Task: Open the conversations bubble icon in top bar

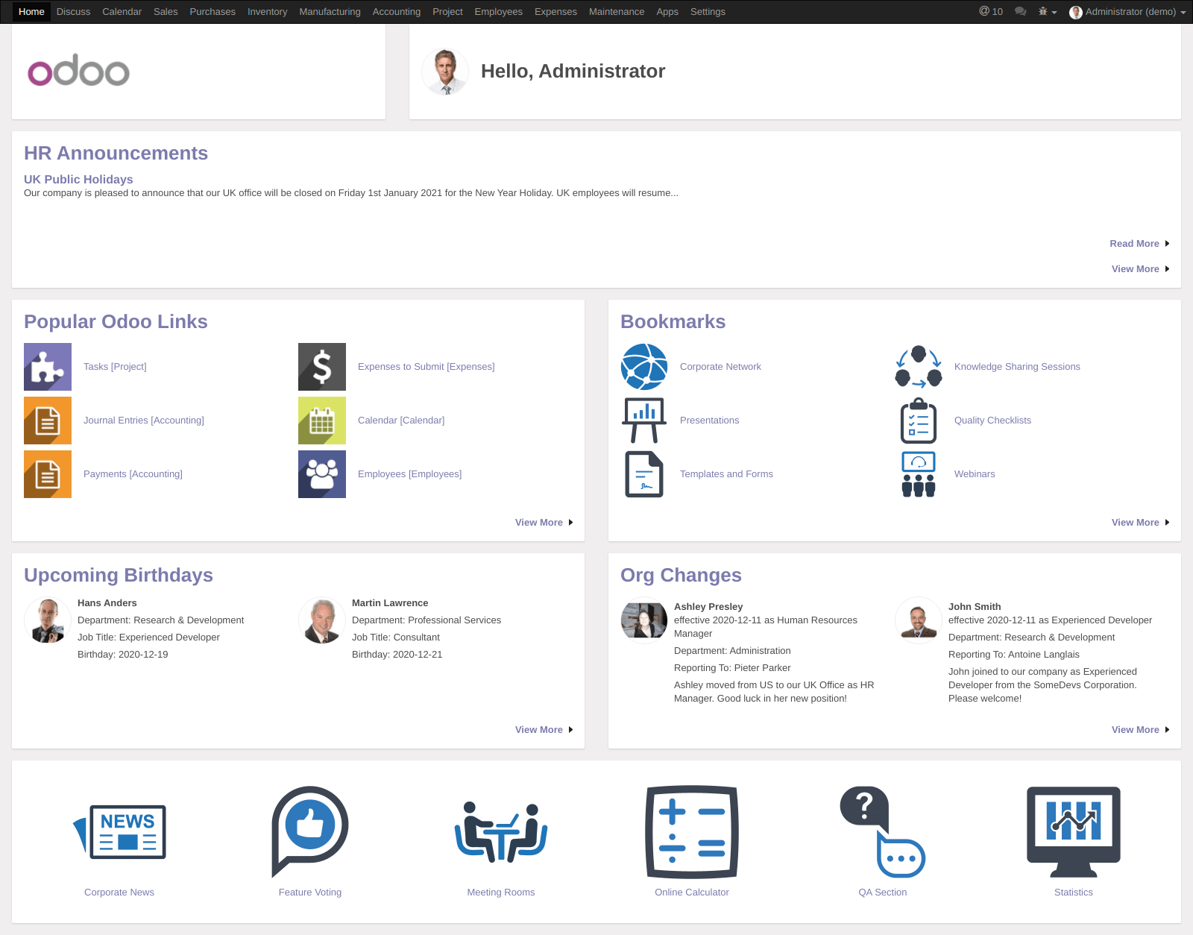Action: (x=1019, y=11)
